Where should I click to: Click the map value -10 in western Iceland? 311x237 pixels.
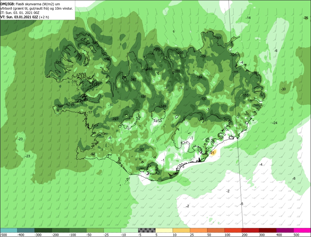tap(110, 105)
